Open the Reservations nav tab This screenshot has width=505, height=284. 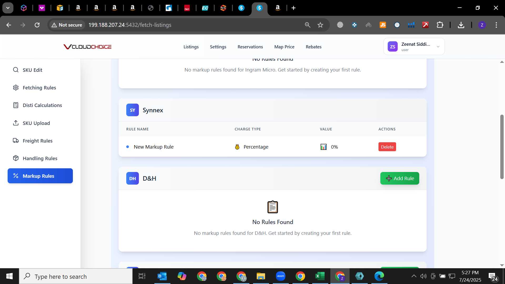click(x=250, y=47)
